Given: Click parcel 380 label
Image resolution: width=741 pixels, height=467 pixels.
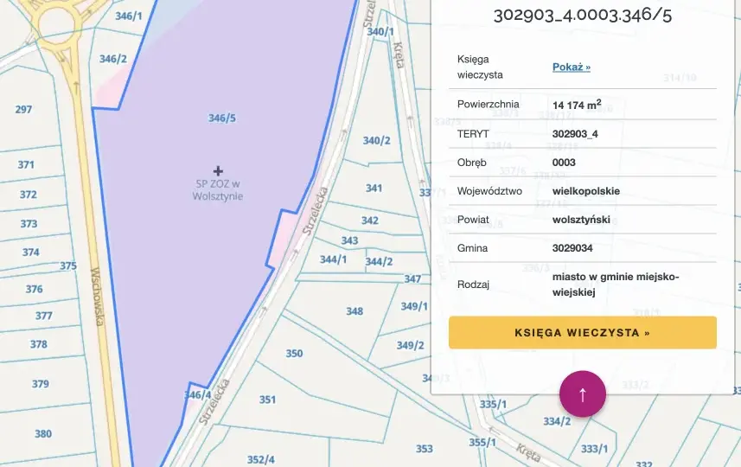Looking at the screenshot, I should pos(43,434).
